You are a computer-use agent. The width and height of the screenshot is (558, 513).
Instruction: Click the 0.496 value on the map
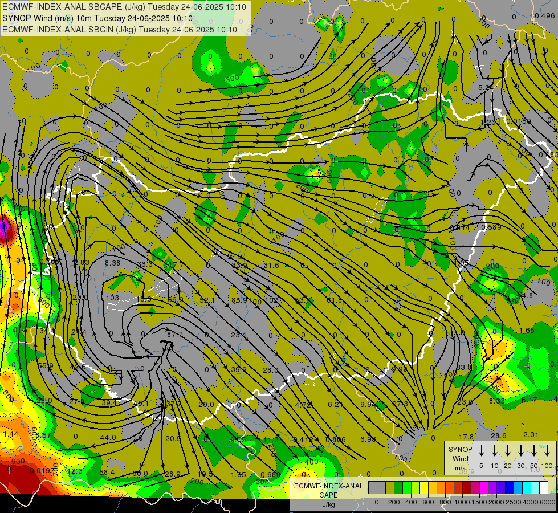[544, 15]
